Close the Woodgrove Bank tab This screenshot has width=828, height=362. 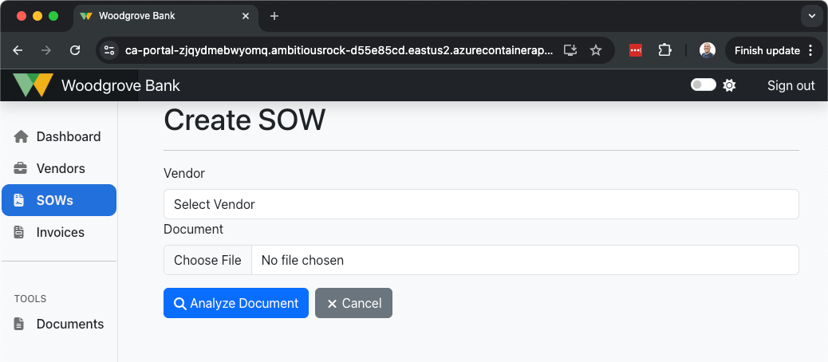(x=246, y=16)
